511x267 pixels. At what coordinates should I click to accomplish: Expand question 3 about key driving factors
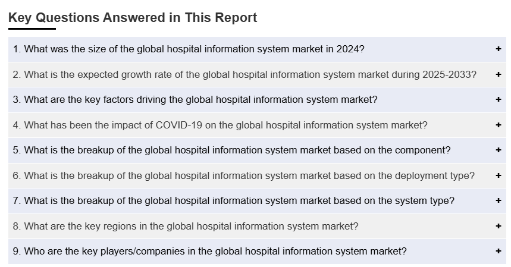pyautogui.click(x=195, y=100)
